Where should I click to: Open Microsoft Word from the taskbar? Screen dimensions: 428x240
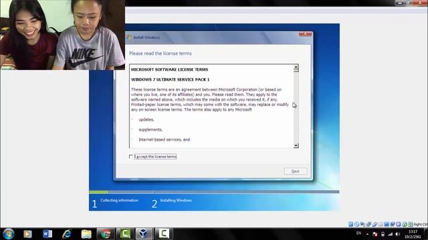point(47,234)
